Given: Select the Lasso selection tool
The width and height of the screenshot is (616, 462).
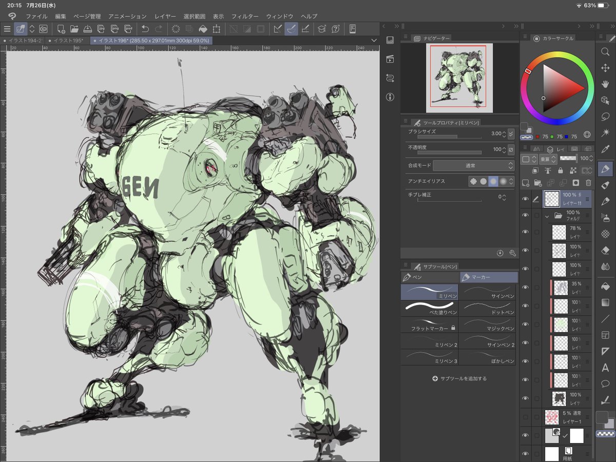Looking at the screenshot, I should point(605,117).
